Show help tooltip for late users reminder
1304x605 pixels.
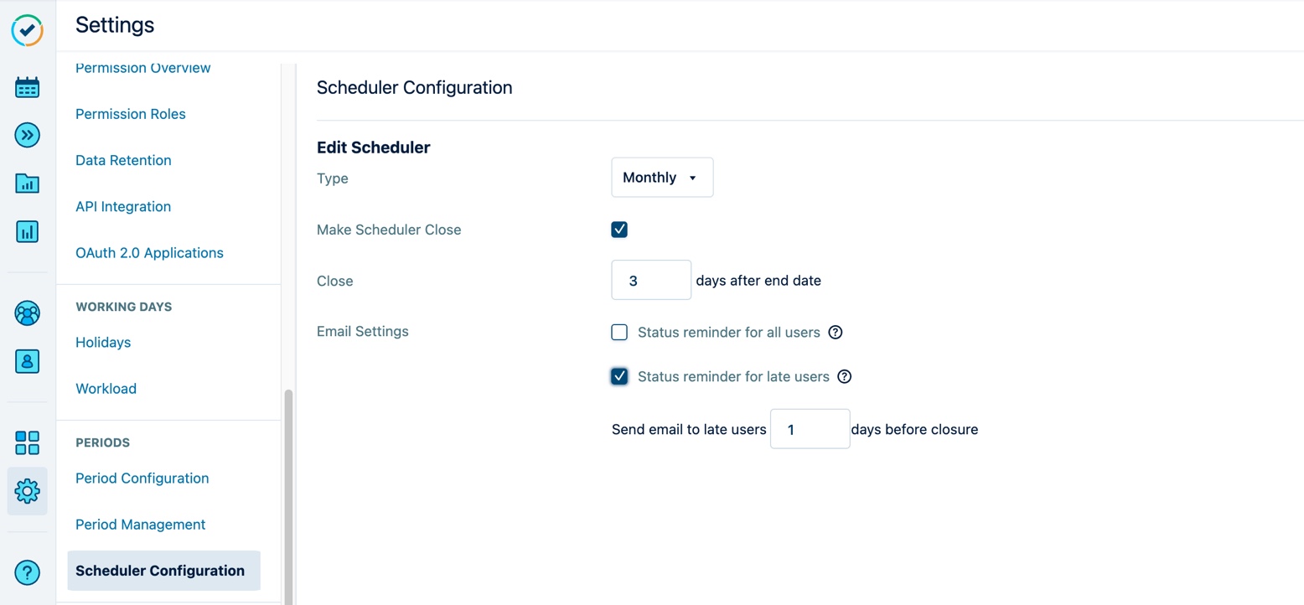845,376
